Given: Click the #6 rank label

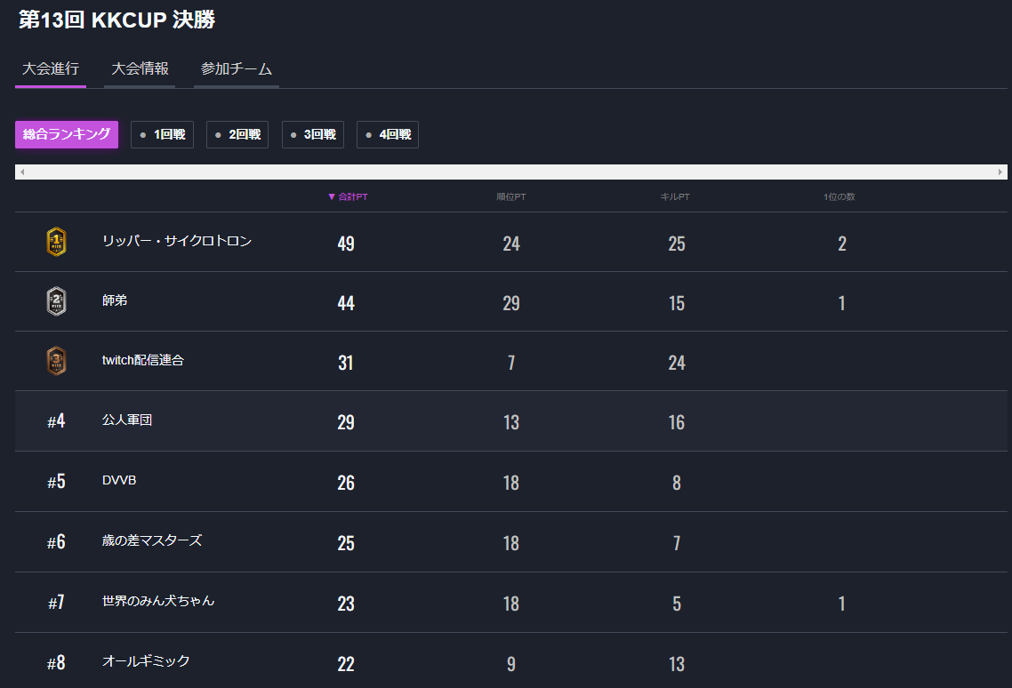Looking at the screenshot, I should (x=56, y=542).
